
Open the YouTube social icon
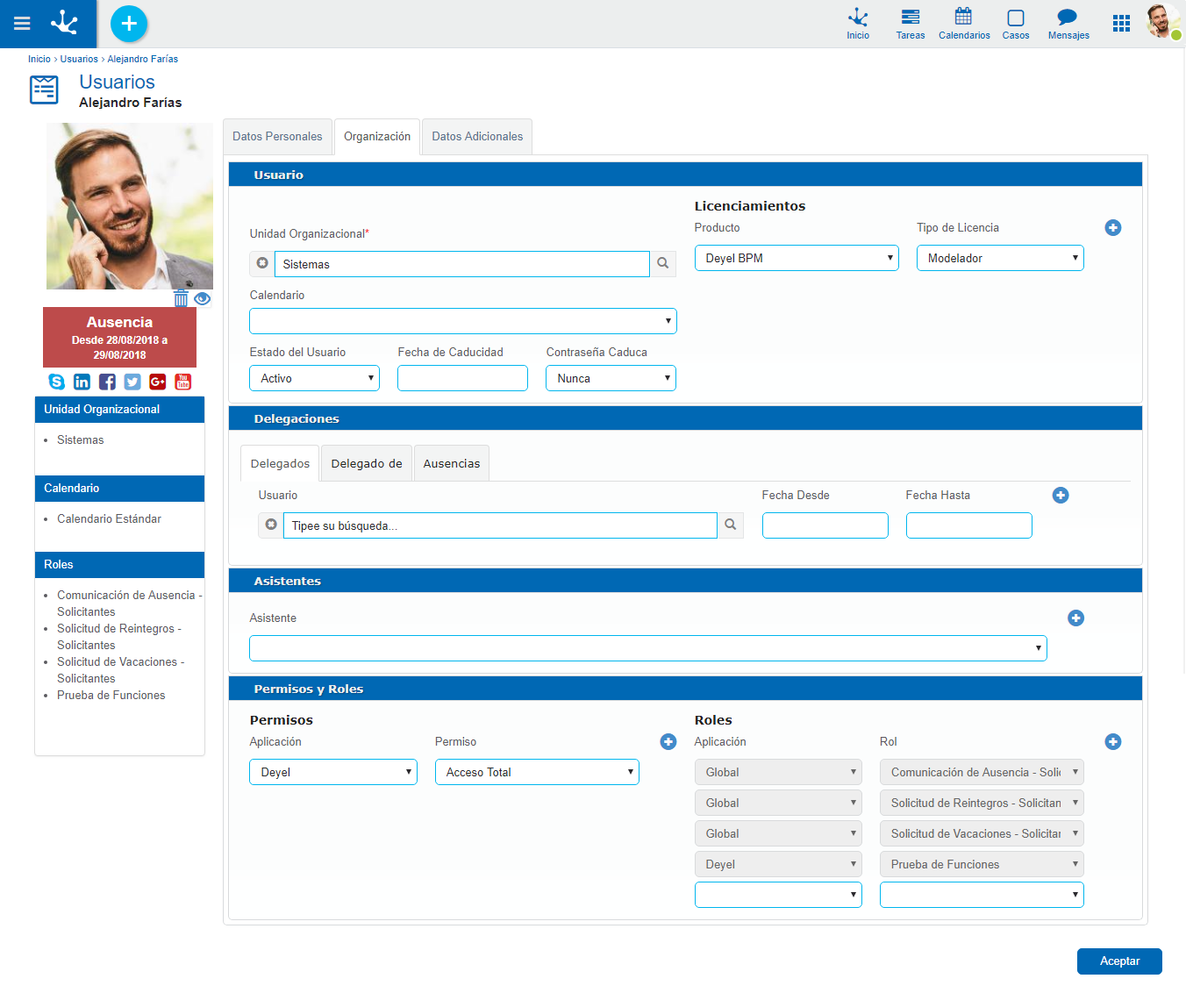point(183,382)
